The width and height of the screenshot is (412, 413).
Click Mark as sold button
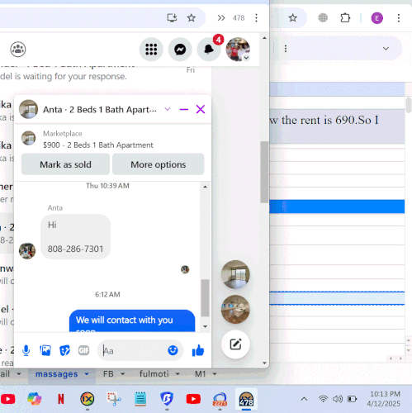[x=65, y=164]
